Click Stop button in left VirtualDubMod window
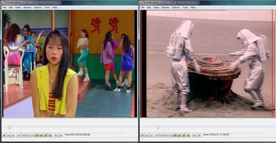The width and height of the screenshot is (276, 143). point(4,135)
